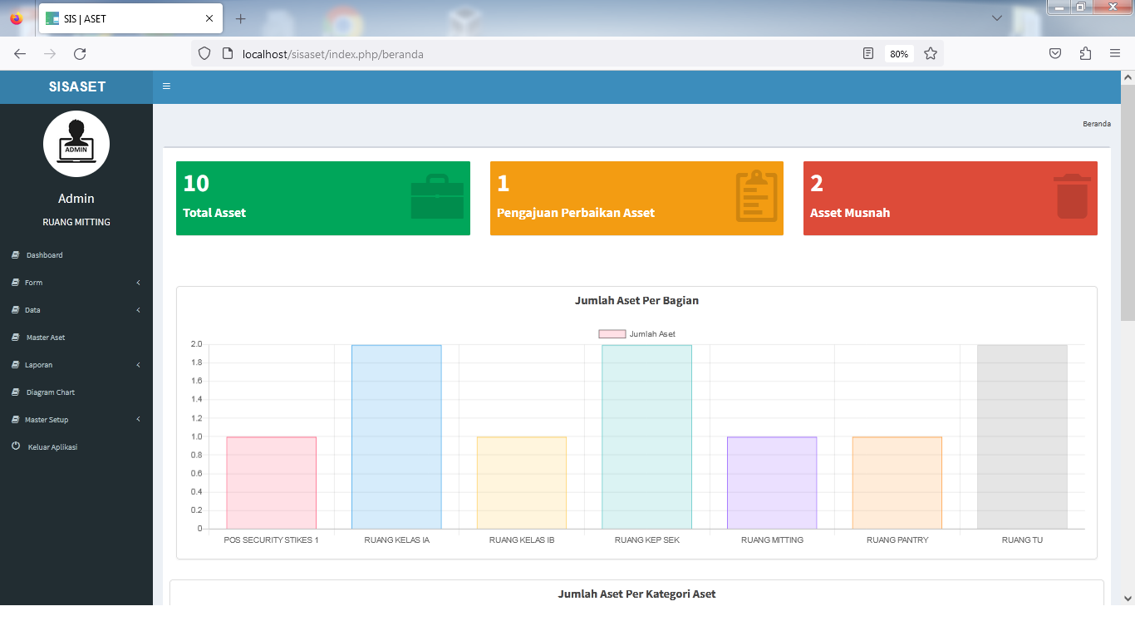This screenshot has height=626, width=1135.
Task: Click the SISASET logo link
Action: click(76, 86)
